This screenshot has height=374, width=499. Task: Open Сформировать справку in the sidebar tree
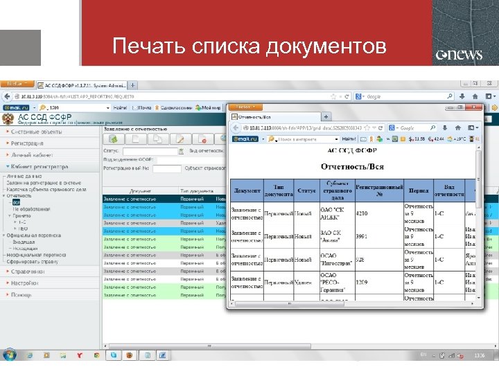pos(33,261)
